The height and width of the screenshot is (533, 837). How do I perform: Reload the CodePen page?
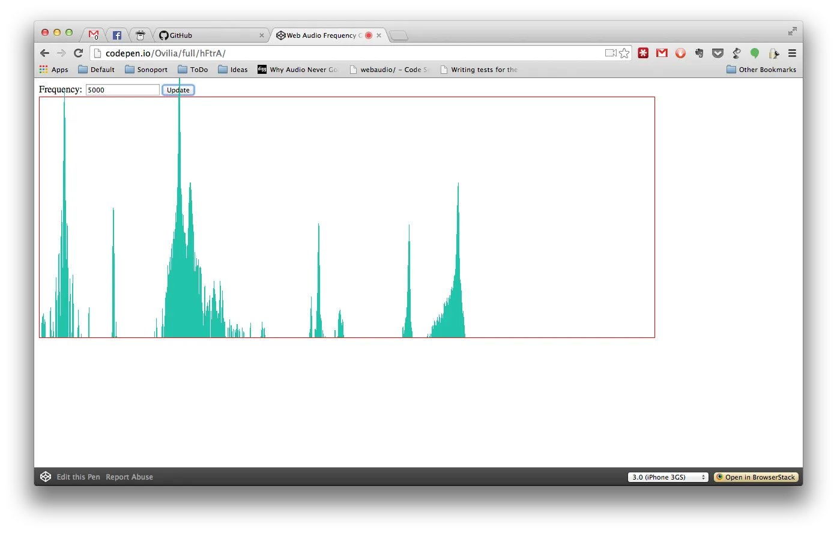pos(78,53)
